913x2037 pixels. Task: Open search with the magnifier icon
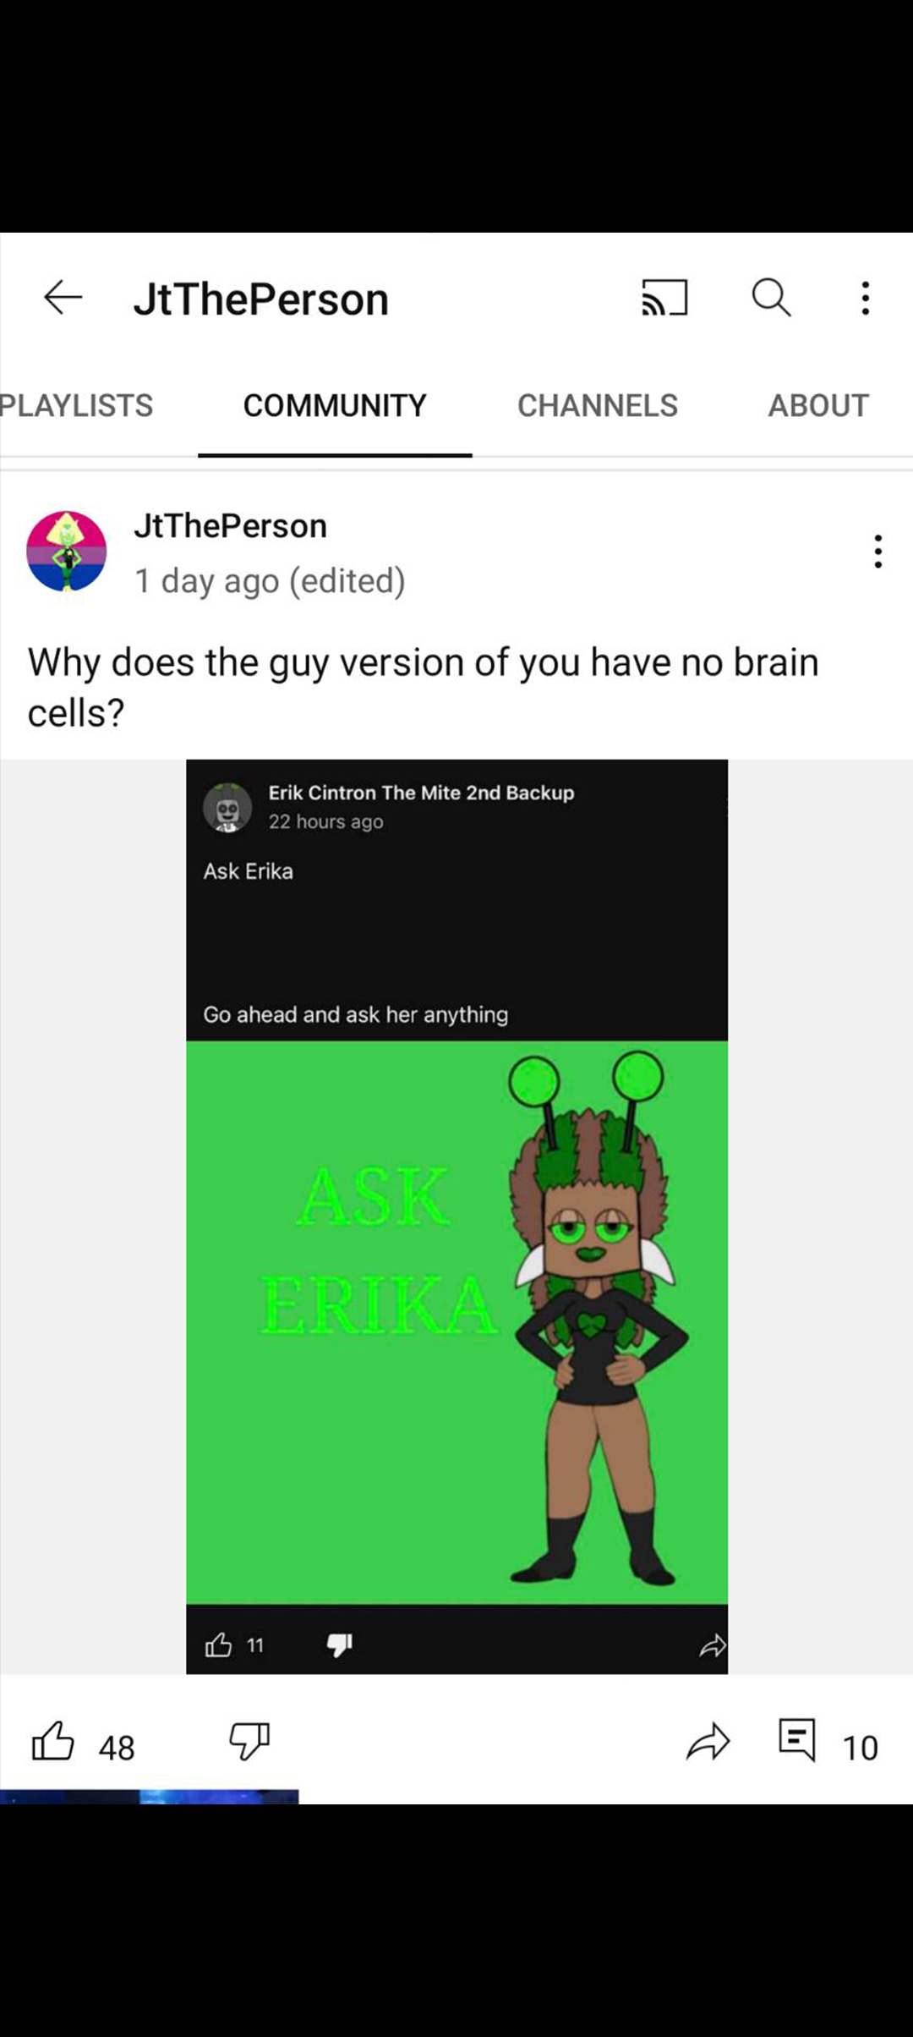[772, 298]
